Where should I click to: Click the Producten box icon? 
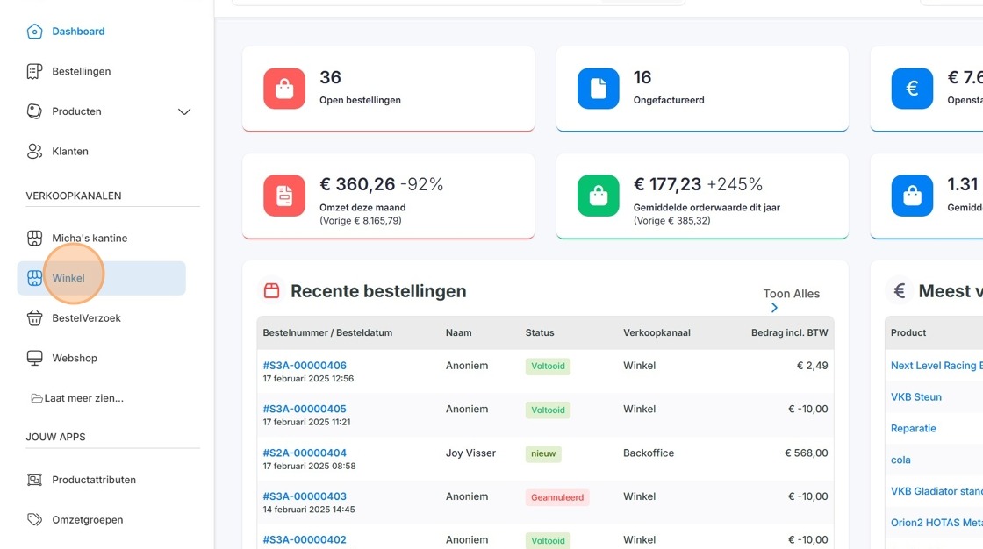coord(34,111)
